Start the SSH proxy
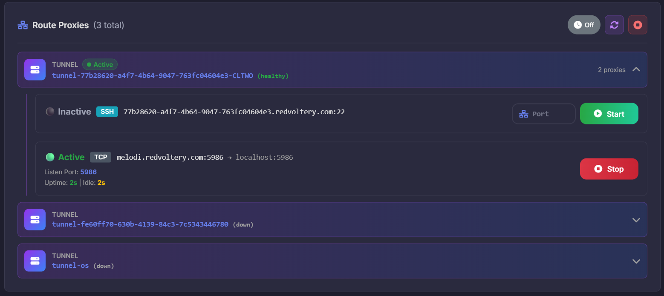Viewport: 664px width, 296px height. (609, 114)
